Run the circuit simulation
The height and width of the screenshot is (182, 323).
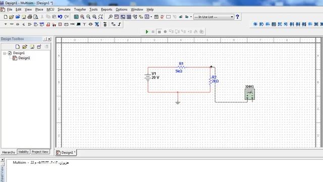(147, 32)
